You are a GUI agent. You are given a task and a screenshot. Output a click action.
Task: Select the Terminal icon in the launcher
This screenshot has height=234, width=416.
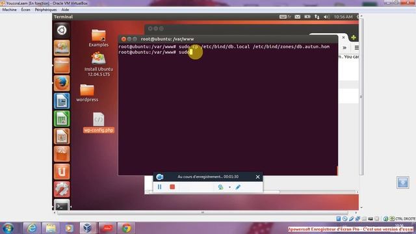62,205
